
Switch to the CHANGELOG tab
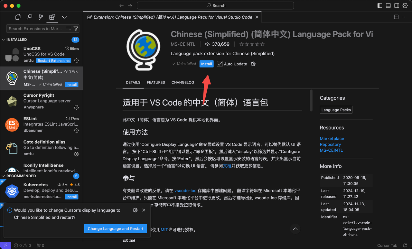coord(183,83)
